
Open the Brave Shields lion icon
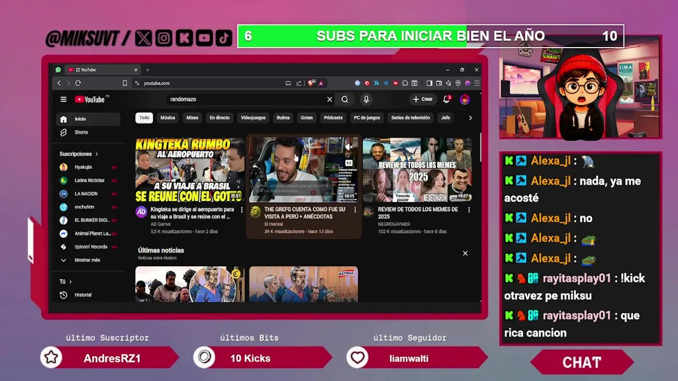tap(311, 83)
